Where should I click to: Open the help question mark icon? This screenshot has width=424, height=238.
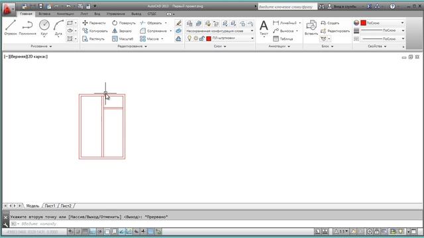[x=392, y=7]
